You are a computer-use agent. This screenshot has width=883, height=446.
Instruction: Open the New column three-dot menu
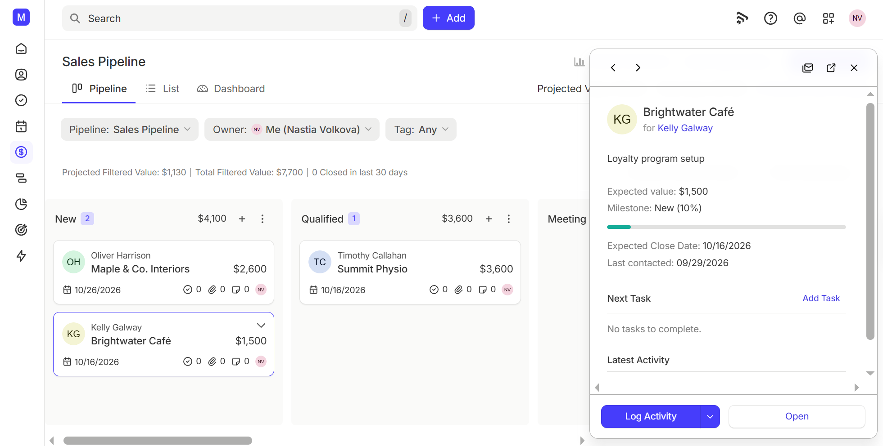pyautogui.click(x=263, y=219)
